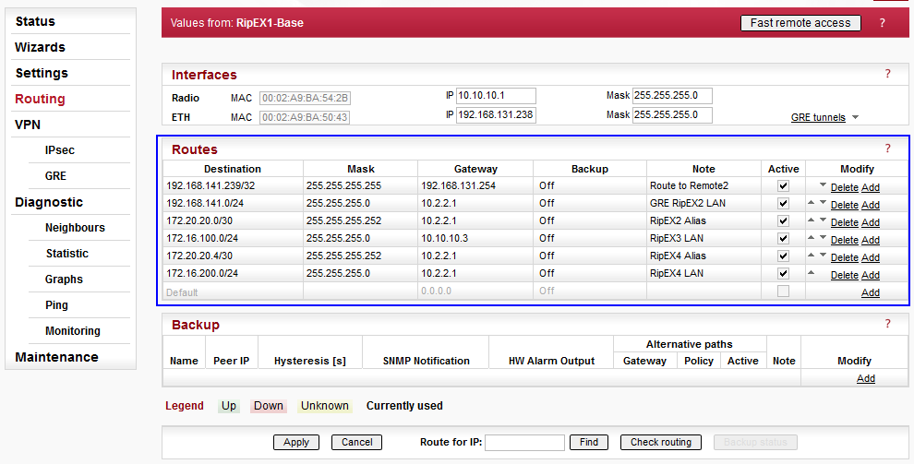
Task: Click the Apply button
Action: point(296,442)
